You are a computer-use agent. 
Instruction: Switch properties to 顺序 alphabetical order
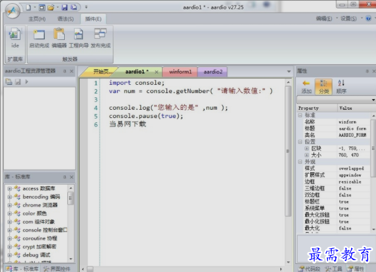tap(341, 86)
